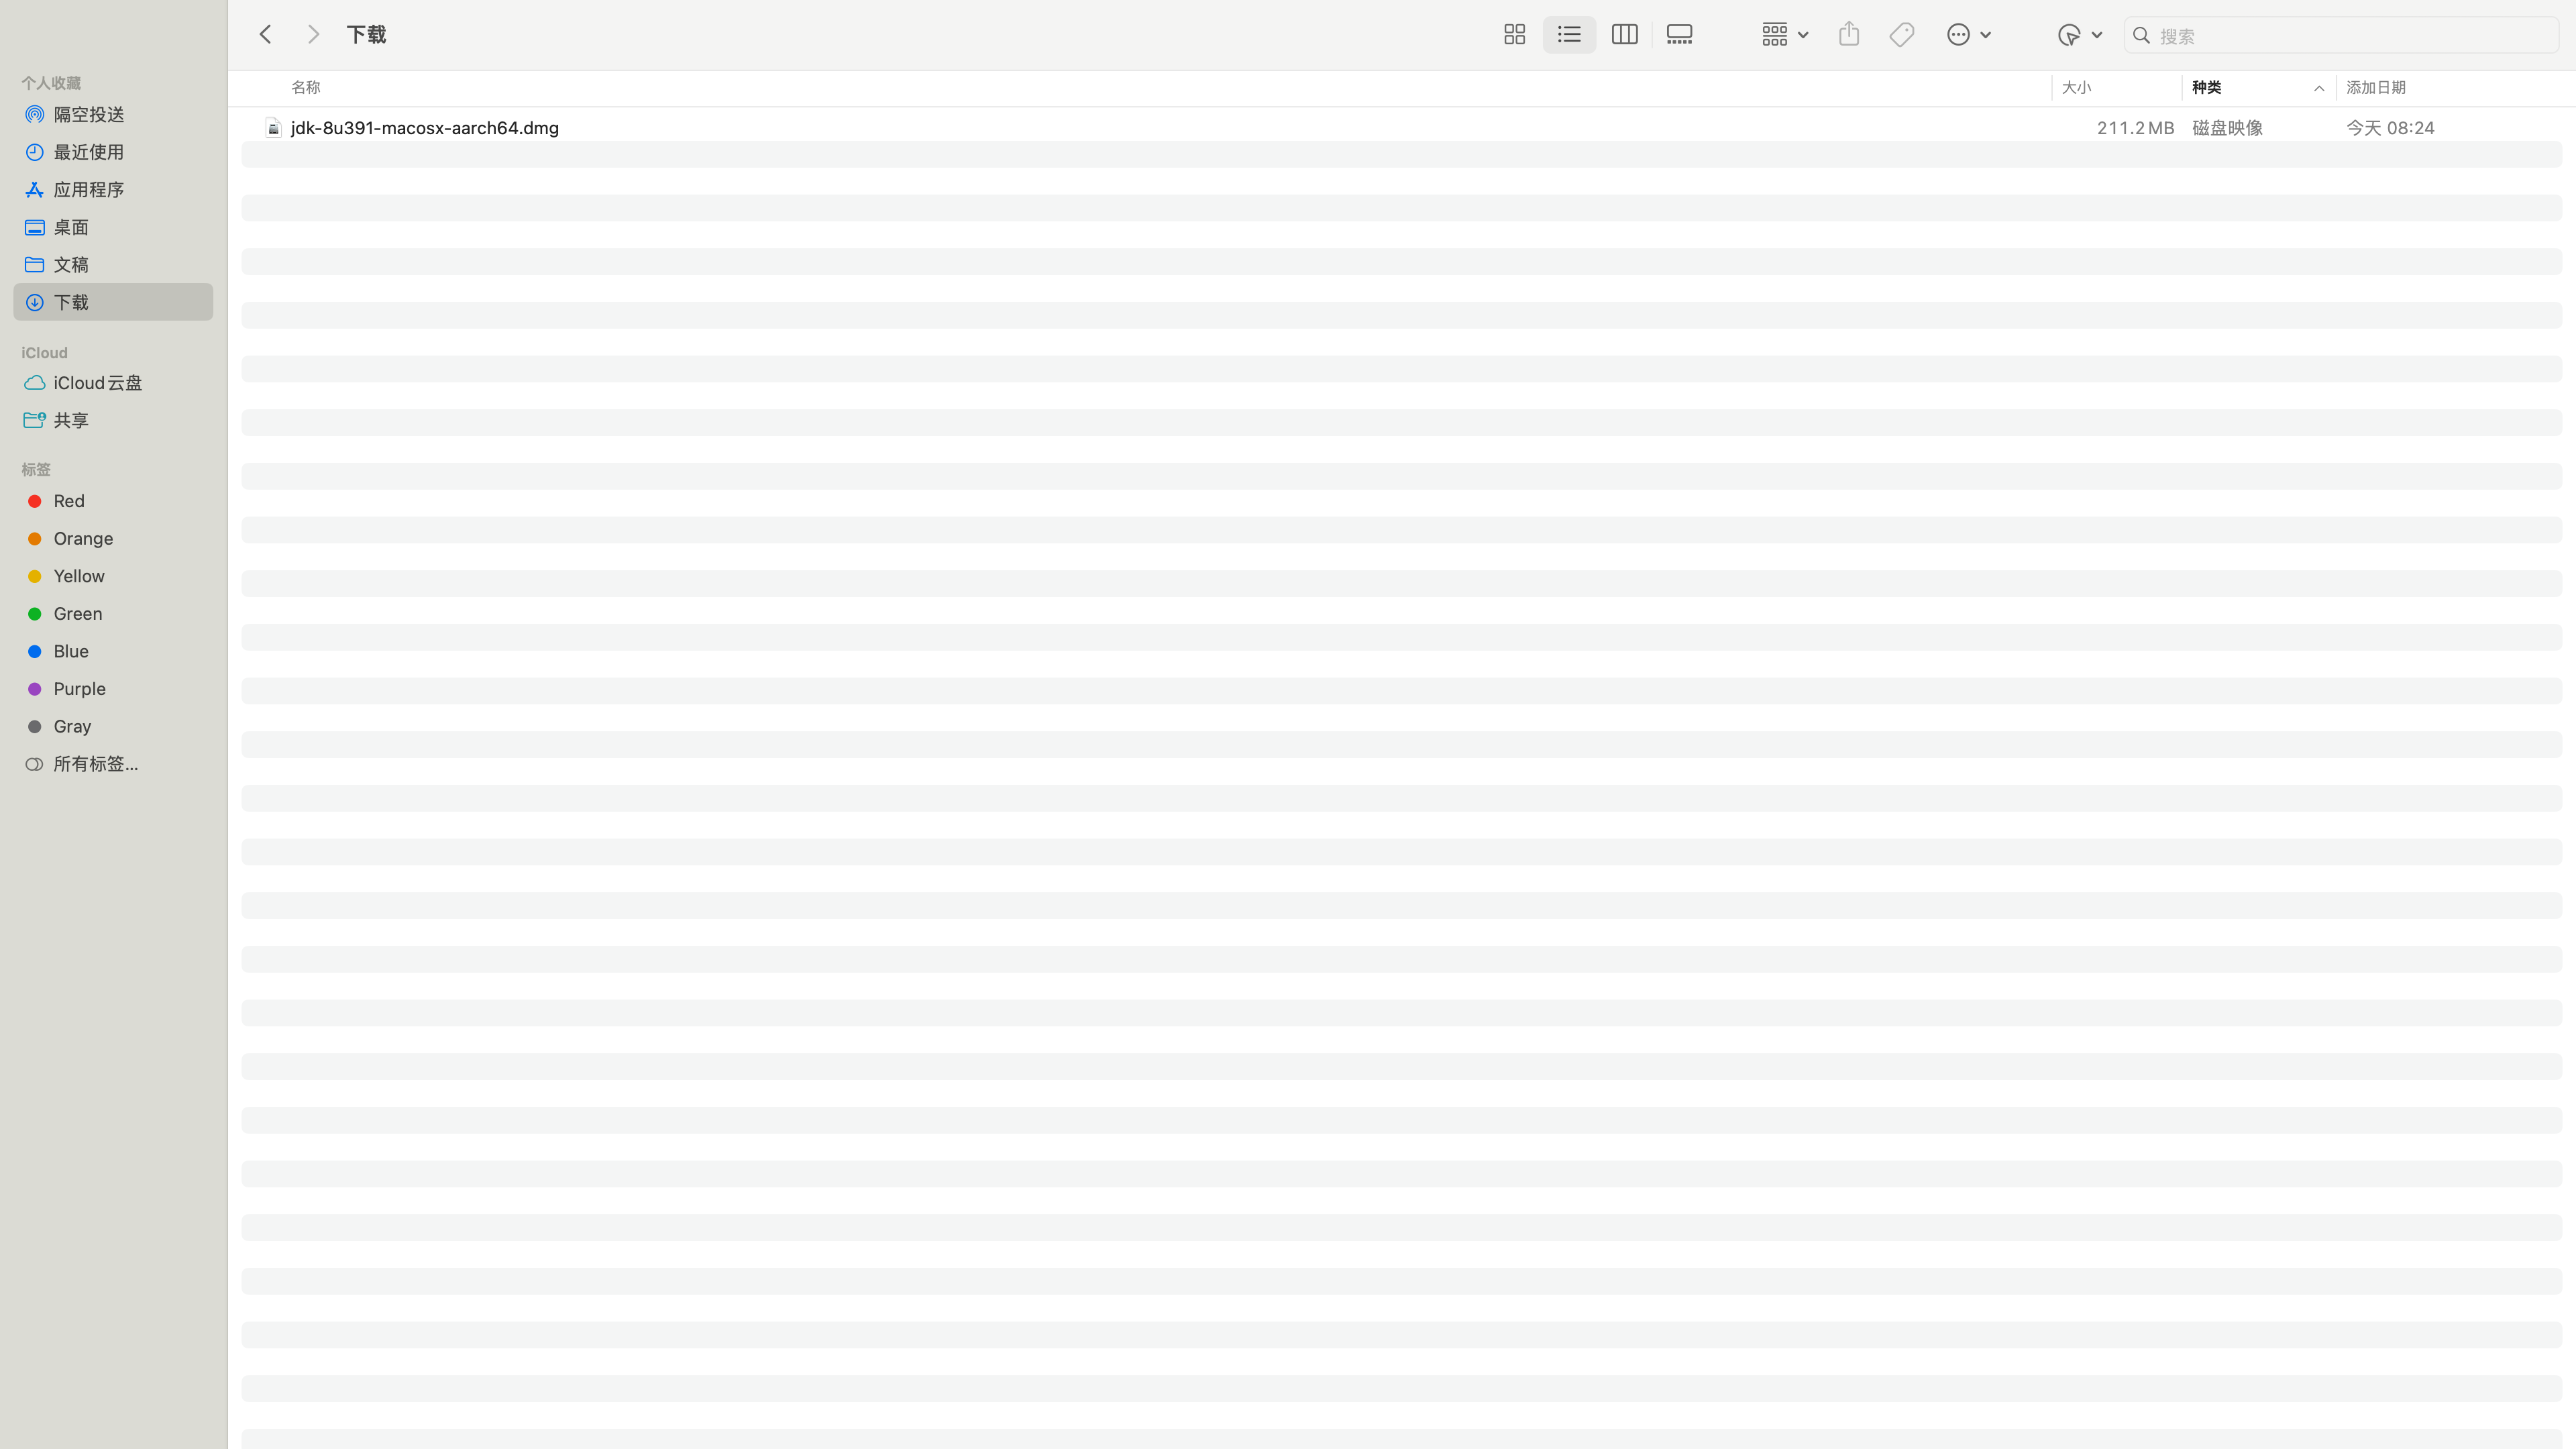Switch to gallery view
Viewport: 2576px width, 1449px height.
point(1679,35)
